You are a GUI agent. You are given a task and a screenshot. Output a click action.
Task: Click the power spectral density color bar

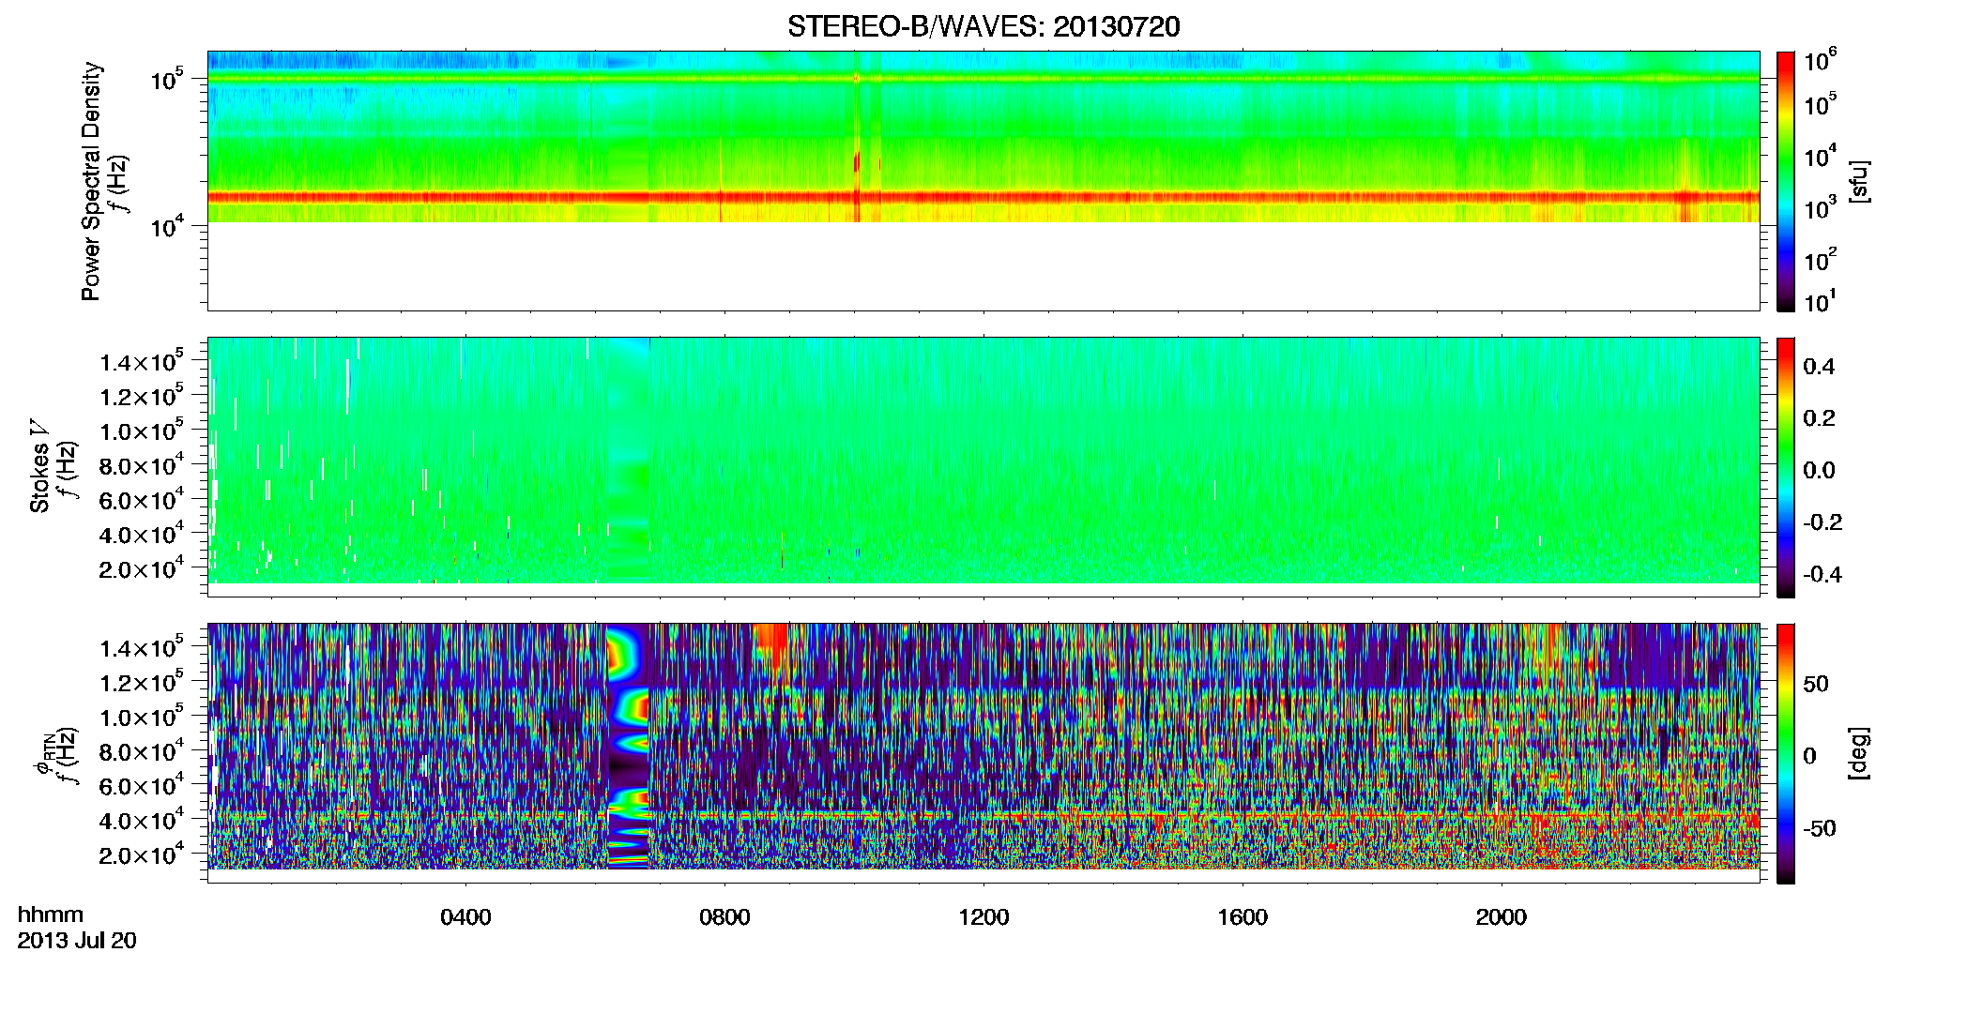click(x=1786, y=181)
